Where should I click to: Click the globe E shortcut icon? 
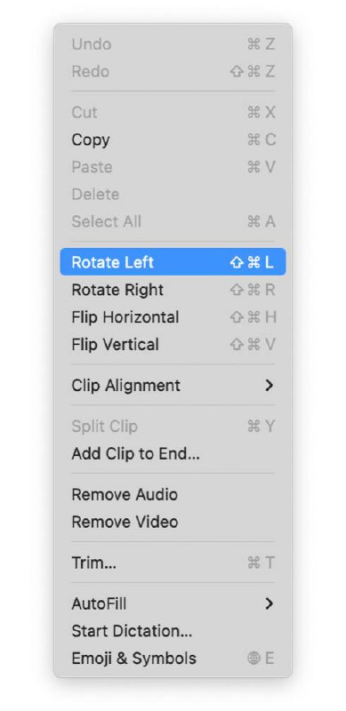(262, 658)
